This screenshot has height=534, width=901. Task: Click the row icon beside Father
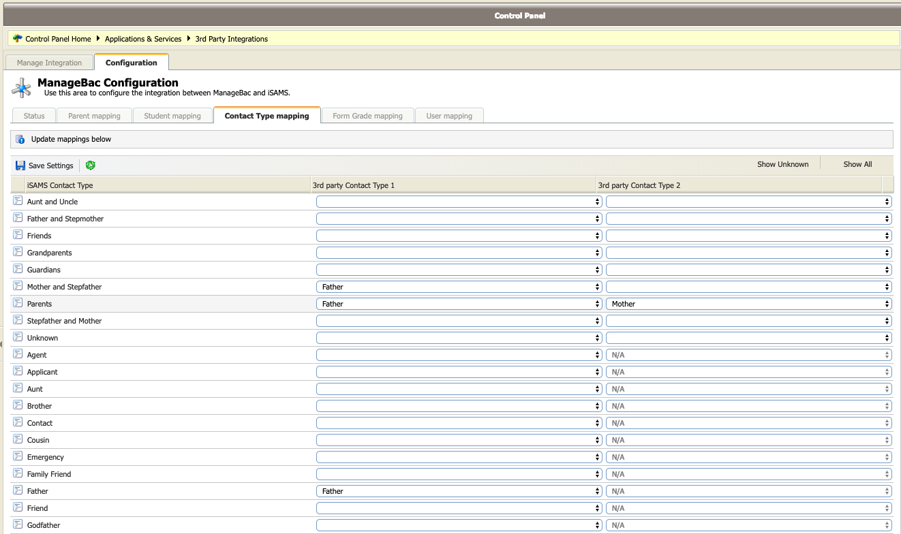click(18, 491)
